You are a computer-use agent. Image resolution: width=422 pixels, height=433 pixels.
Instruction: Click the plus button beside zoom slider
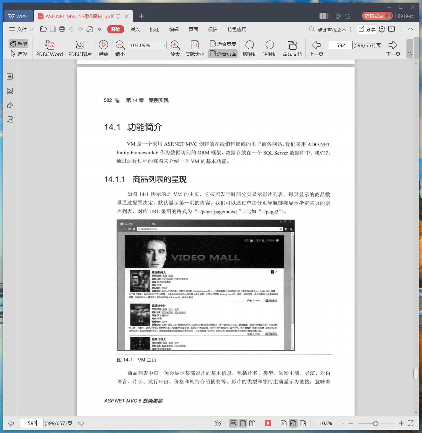[x=401, y=423]
